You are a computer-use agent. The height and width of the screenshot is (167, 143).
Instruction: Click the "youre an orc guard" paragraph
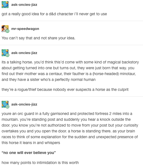(x=70, y=128)
